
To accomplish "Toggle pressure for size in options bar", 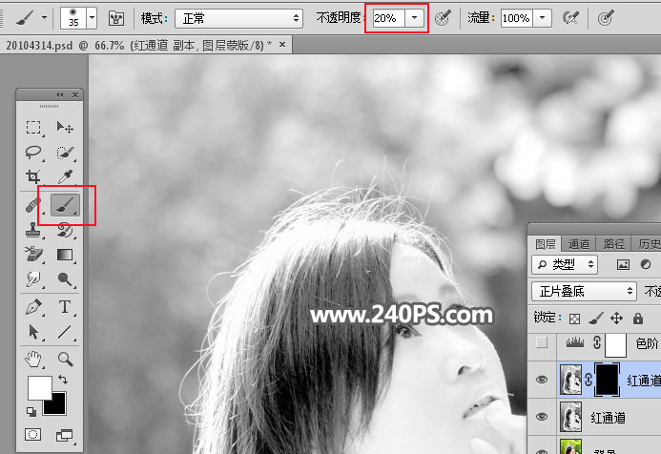I will click(606, 18).
